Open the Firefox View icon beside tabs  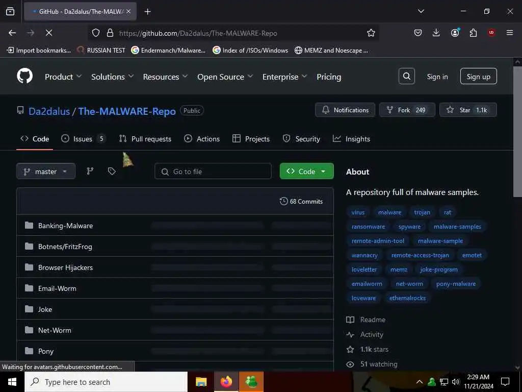click(10, 11)
